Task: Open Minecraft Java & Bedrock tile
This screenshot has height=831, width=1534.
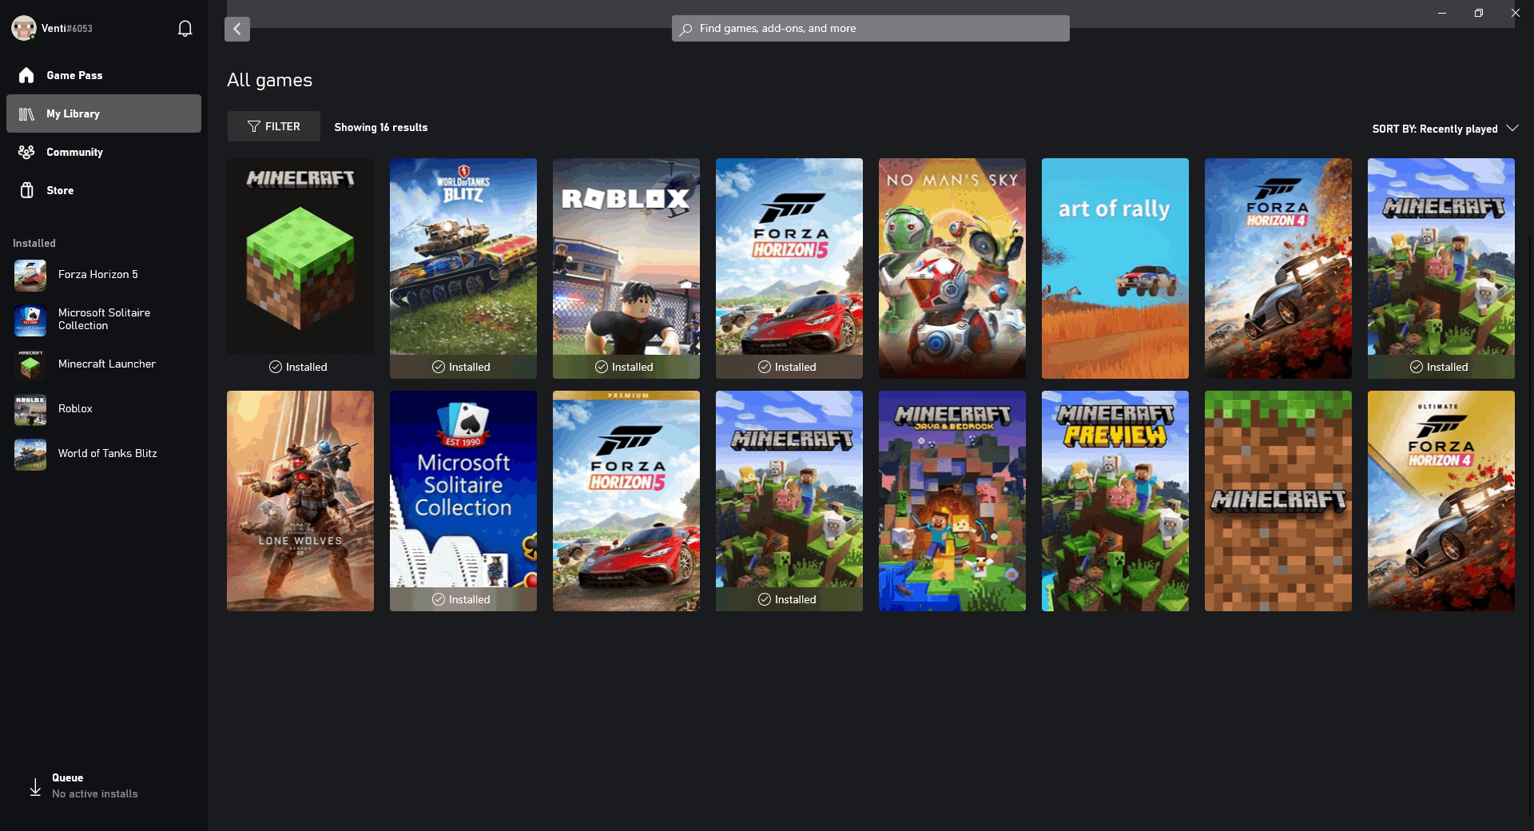Action: click(x=952, y=501)
